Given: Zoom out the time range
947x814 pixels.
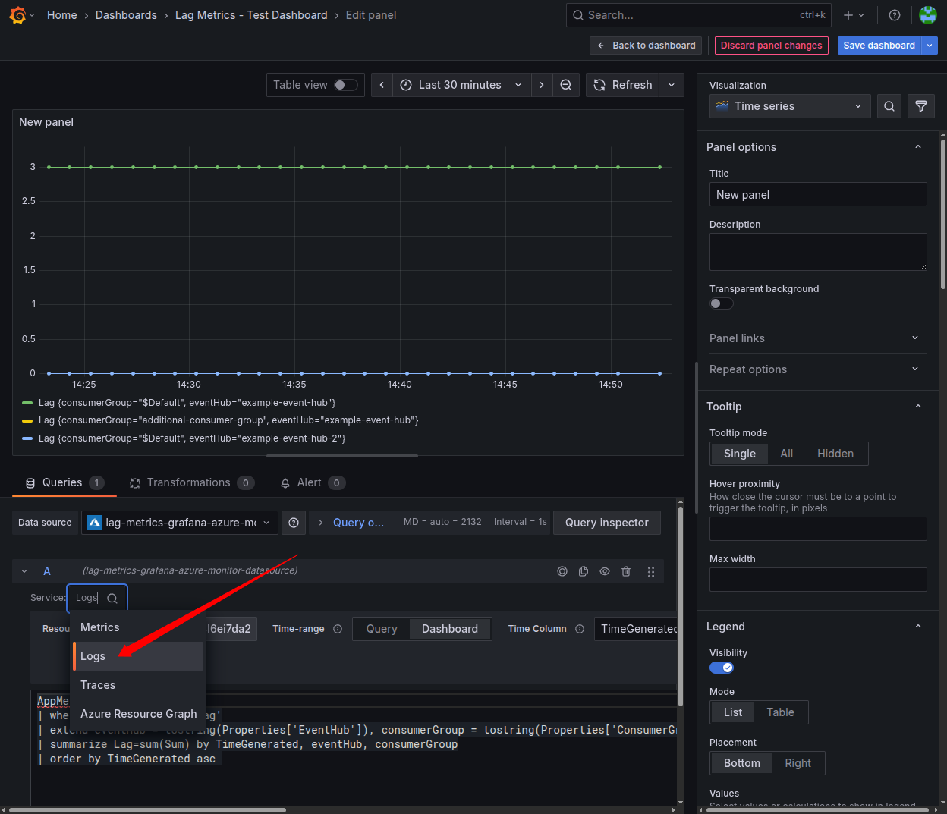Looking at the screenshot, I should [x=566, y=85].
